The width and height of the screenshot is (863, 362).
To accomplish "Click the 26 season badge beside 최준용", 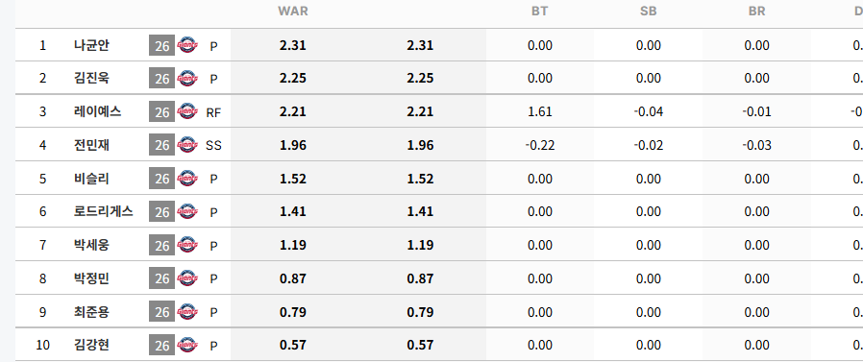I will click(x=161, y=312).
